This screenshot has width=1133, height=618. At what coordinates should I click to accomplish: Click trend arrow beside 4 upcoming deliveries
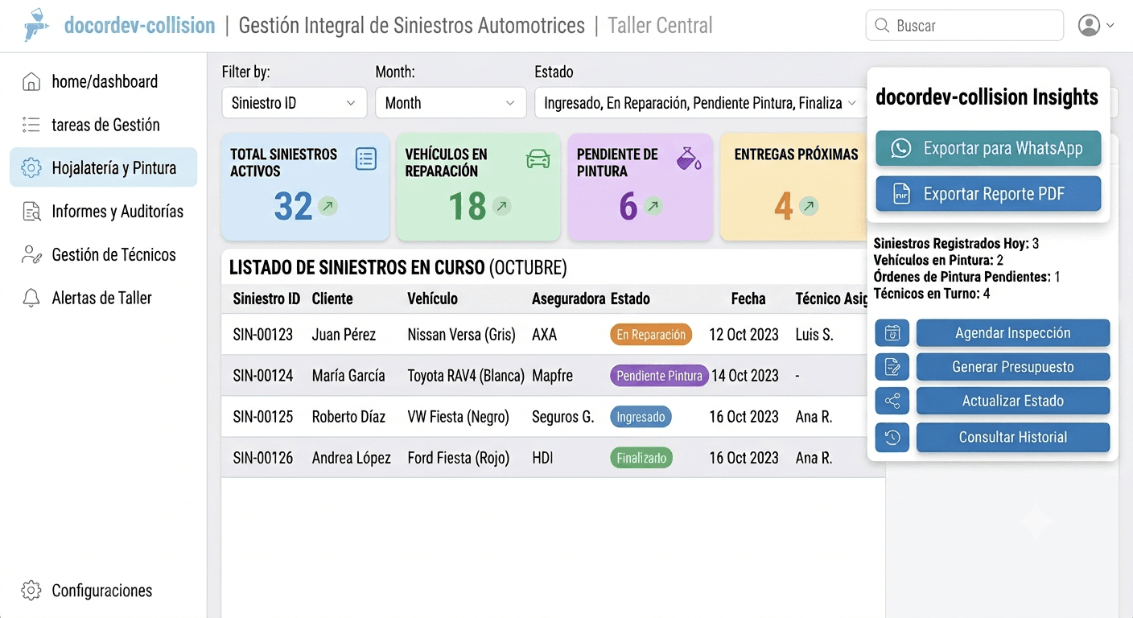809,206
